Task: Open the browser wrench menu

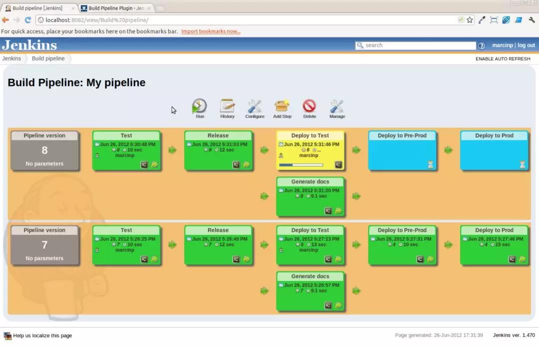Action: pyautogui.click(x=532, y=20)
